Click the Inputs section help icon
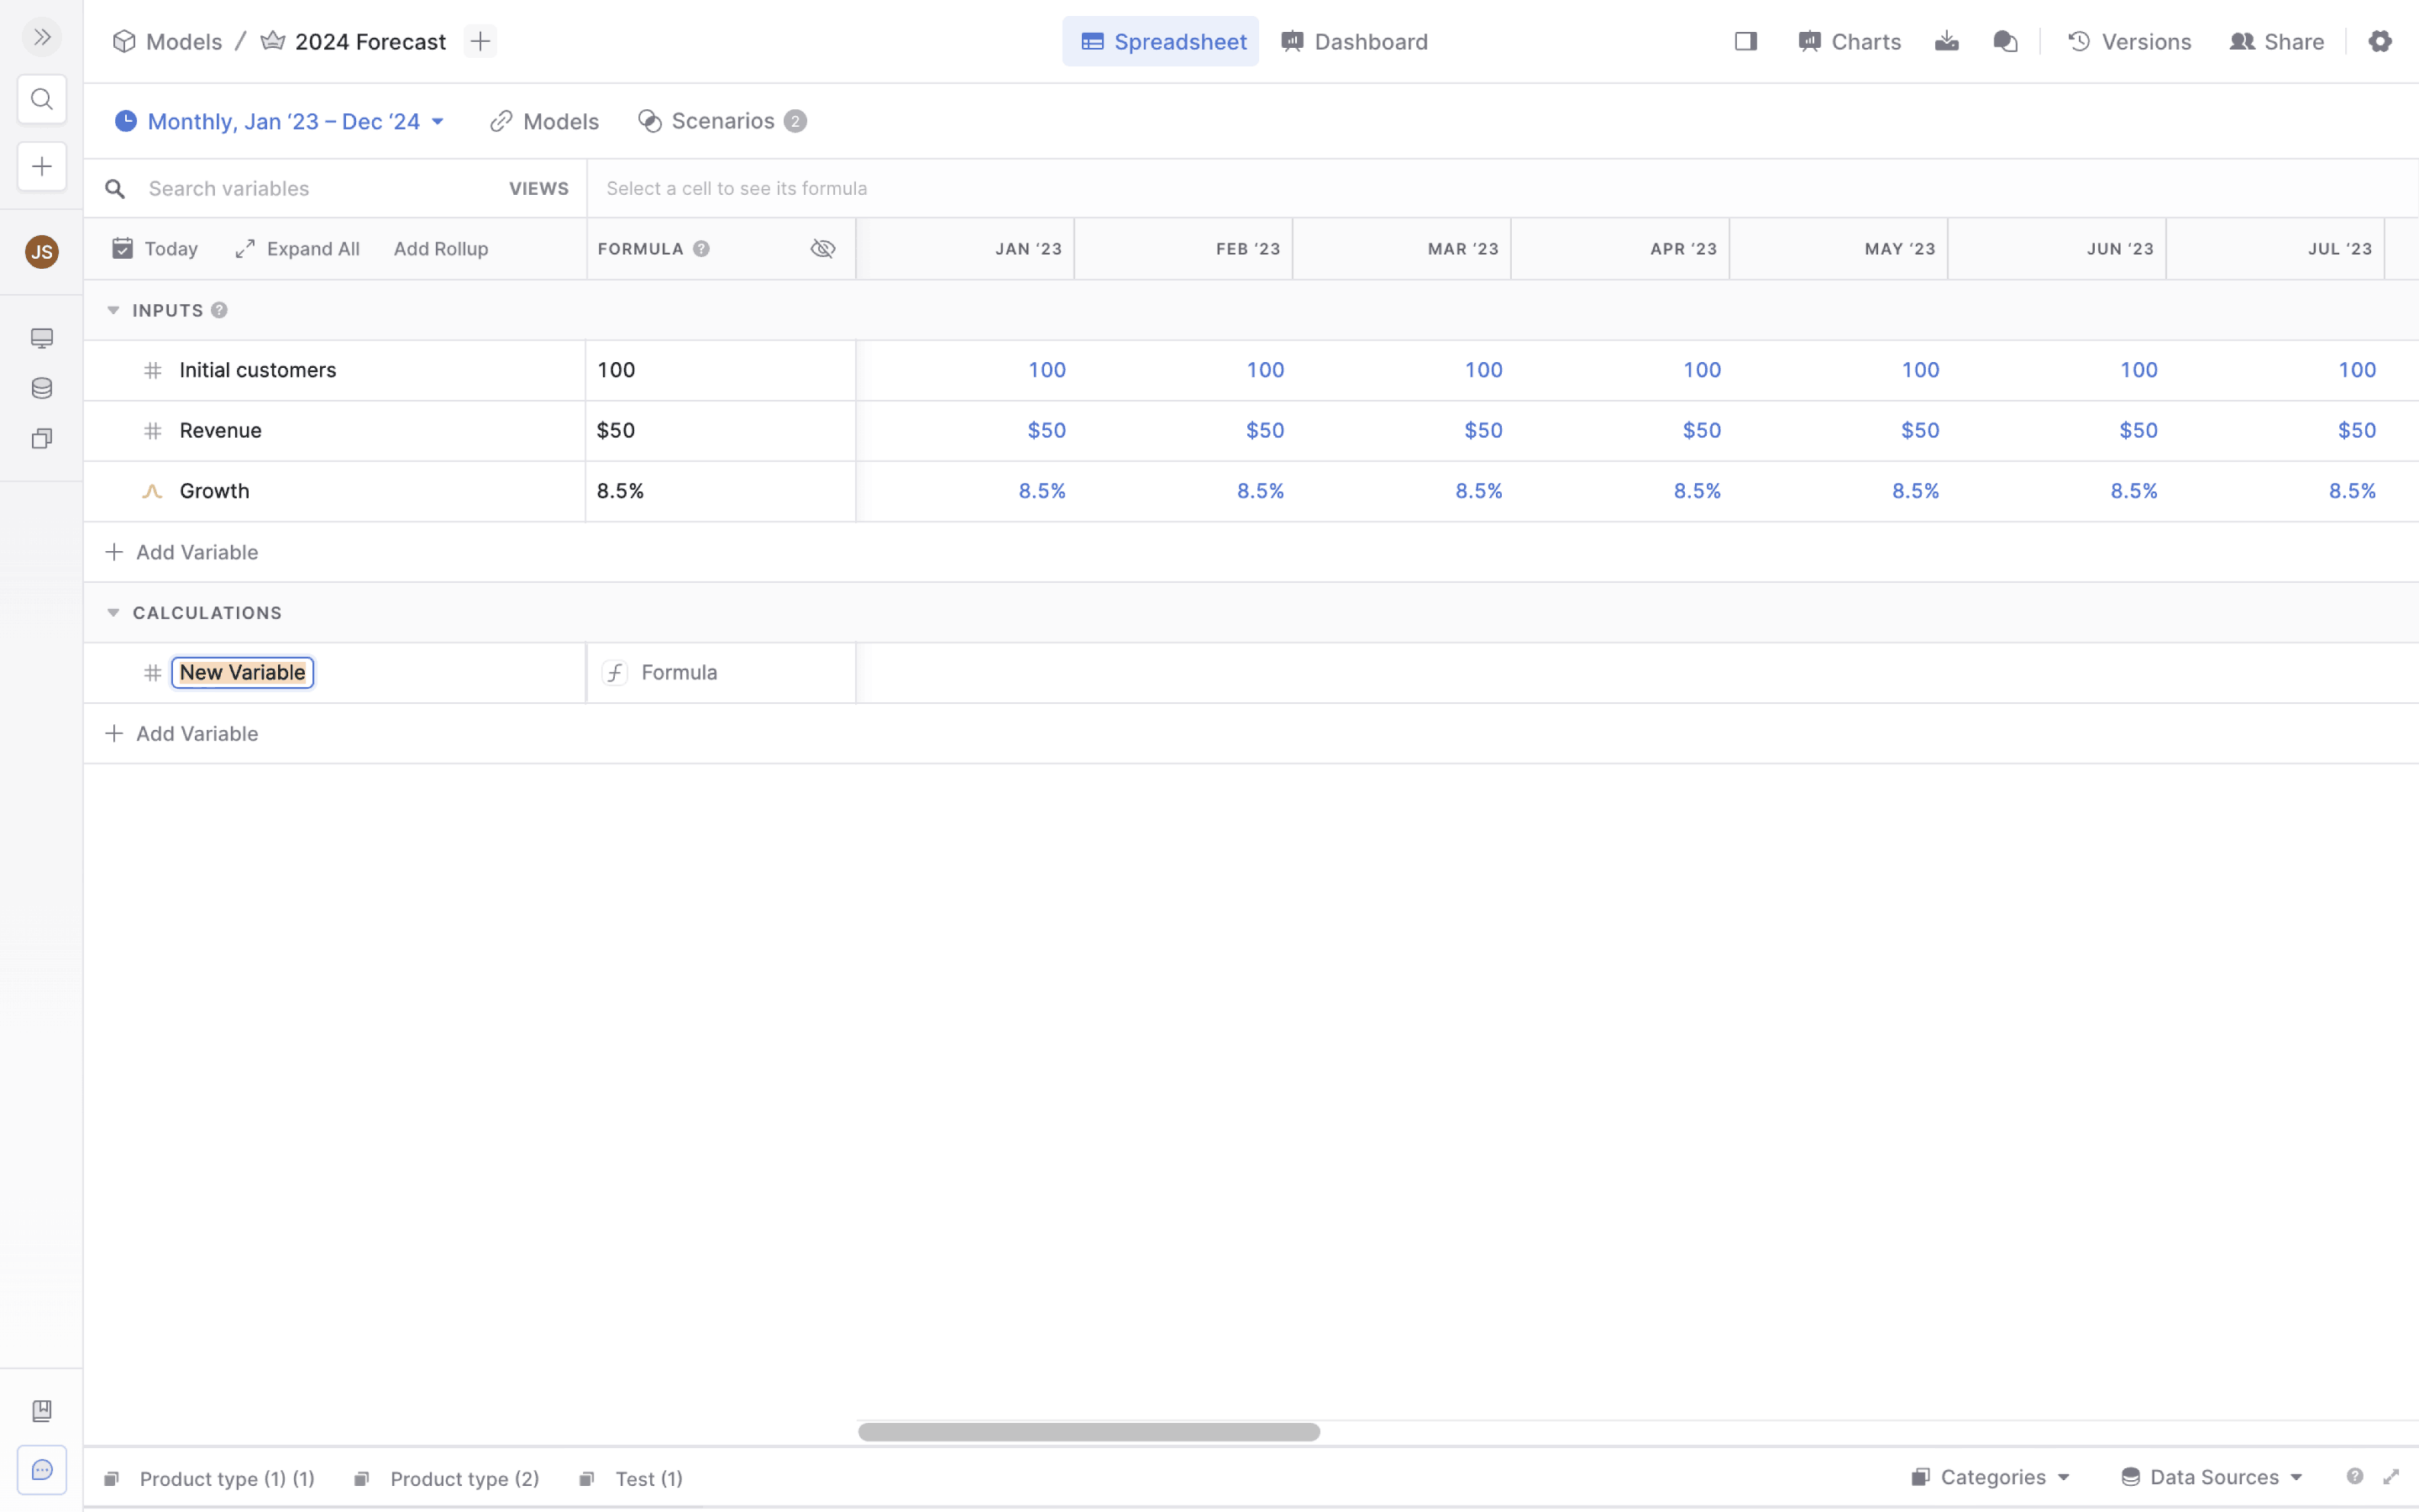Viewport: 2419px width, 1512px height. 220,310
